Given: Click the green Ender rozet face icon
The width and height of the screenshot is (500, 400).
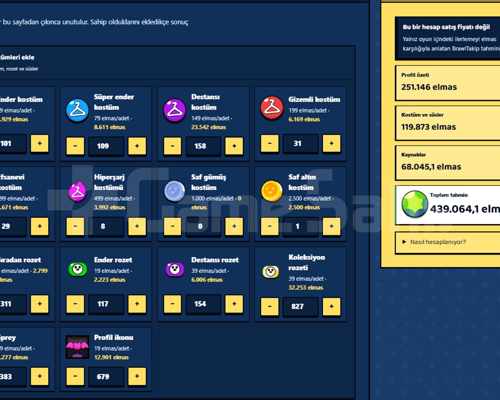Looking at the screenshot, I should (77, 269).
